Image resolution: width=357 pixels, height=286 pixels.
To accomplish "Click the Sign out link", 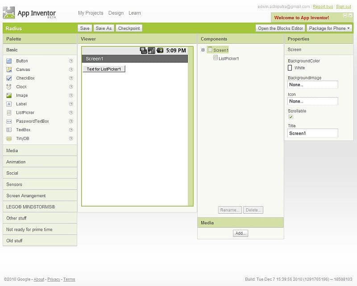I will tap(344, 7).
